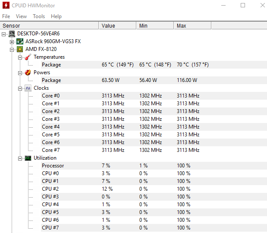Image resolution: width=267 pixels, height=233 pixels.
Task: Click the 116.00 W maximum power
Action: [187, 80]
